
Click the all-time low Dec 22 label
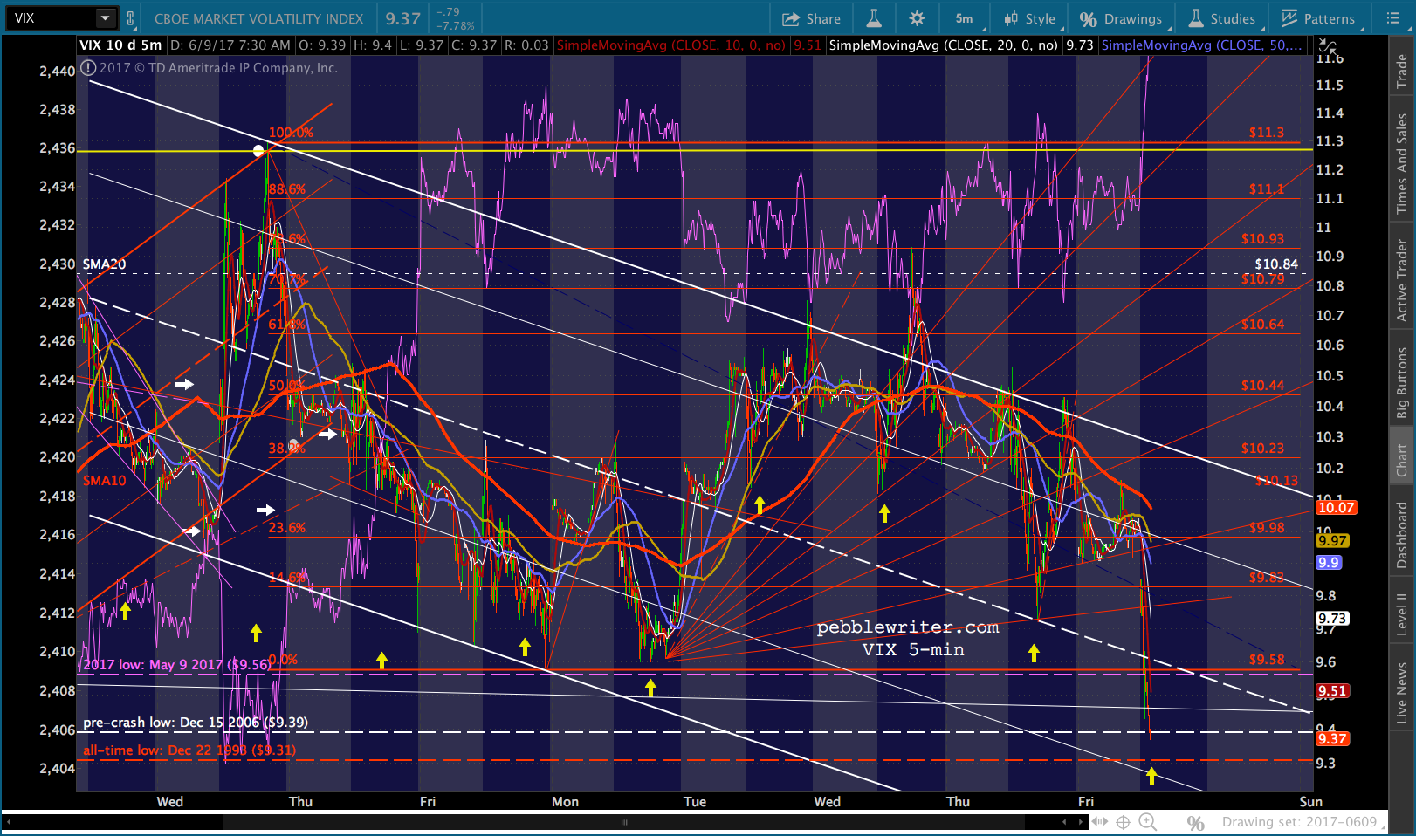pyautogui.click(x=189, y=750)
